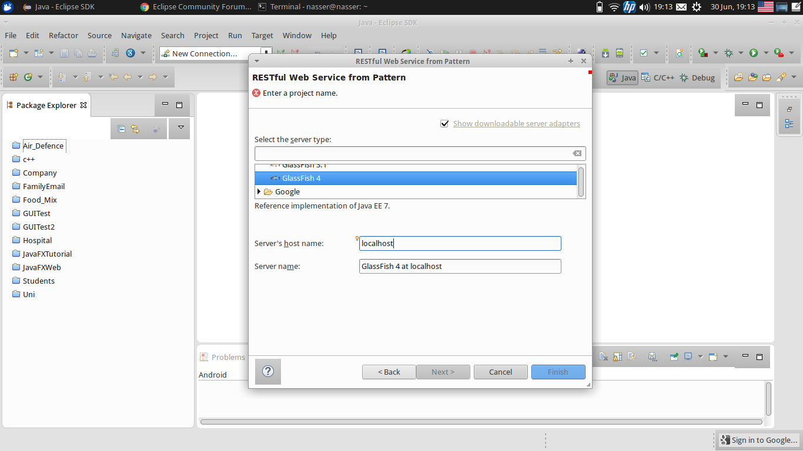Open the Run launch dropdown arrow

(766, 53)
